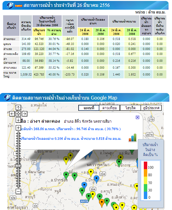Viewport: 172px width, 210px height.
Task: Click the center/reset map position button
Action: tap(18, 114)
